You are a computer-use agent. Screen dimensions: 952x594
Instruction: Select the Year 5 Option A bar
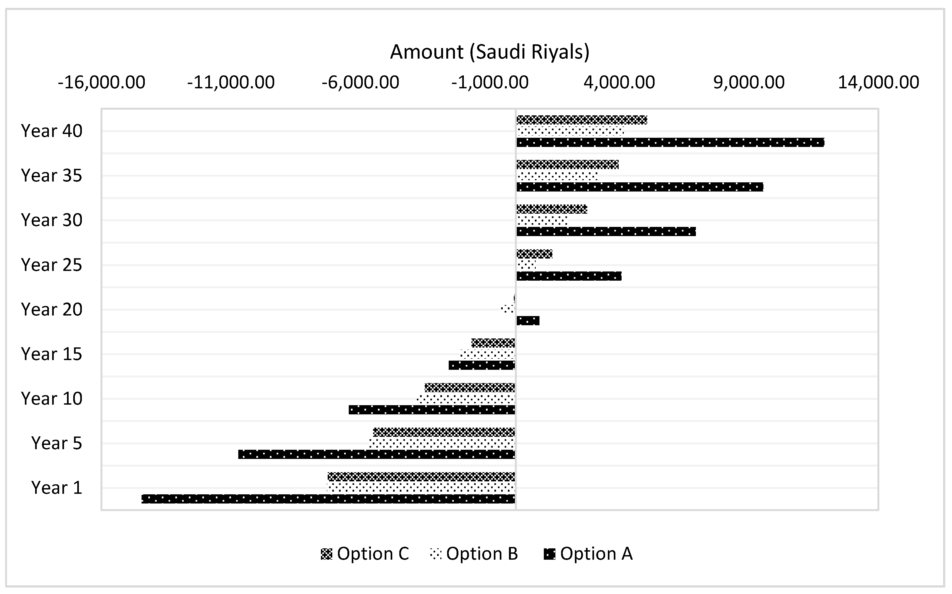coord(376,455)
